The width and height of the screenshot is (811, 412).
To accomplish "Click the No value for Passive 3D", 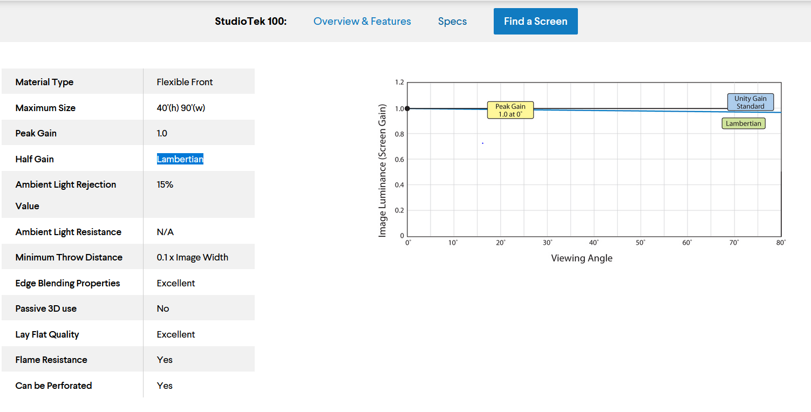I will [x=163, y=308].
